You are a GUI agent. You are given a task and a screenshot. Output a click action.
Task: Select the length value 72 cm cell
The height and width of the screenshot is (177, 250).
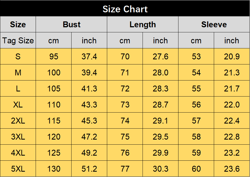125,88
